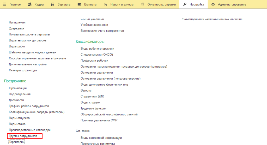Open Графики работы сотрудников

[x=29, y=106]
